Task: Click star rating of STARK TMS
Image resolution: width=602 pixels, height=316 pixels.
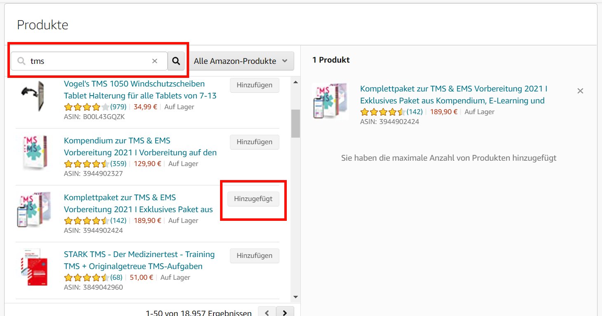Action: click(87, 278)
